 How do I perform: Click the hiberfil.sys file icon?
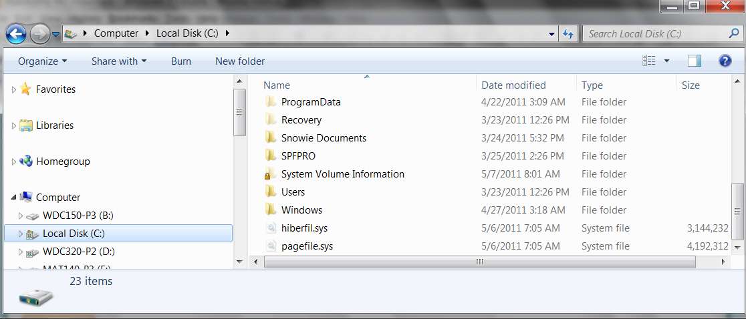271,228
